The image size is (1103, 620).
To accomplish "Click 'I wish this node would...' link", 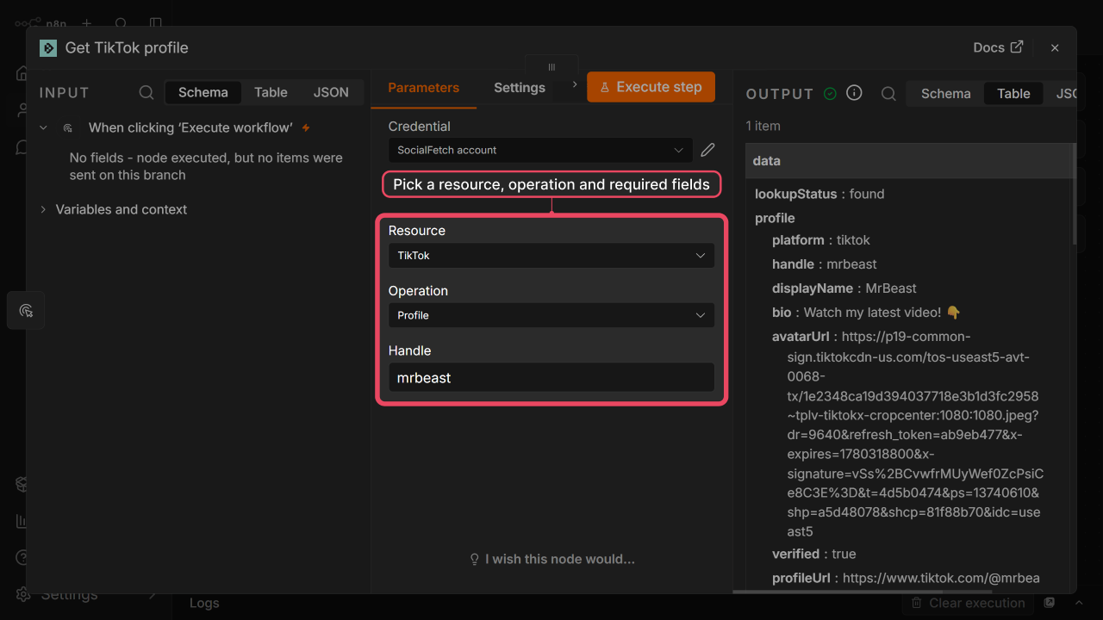I will click(552, 559).
